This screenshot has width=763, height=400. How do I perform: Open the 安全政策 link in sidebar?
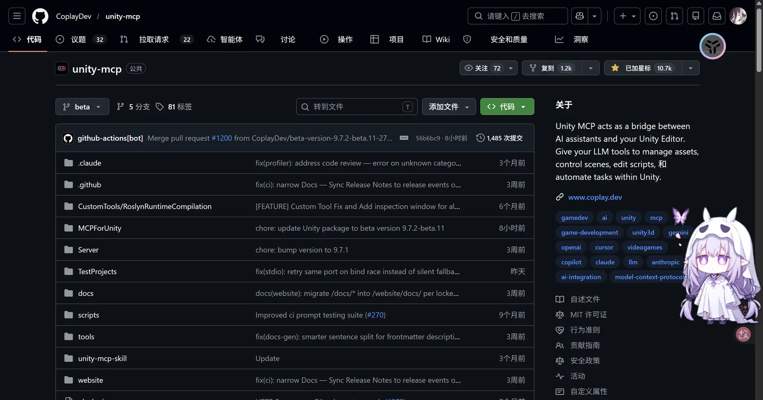[585, 361]
